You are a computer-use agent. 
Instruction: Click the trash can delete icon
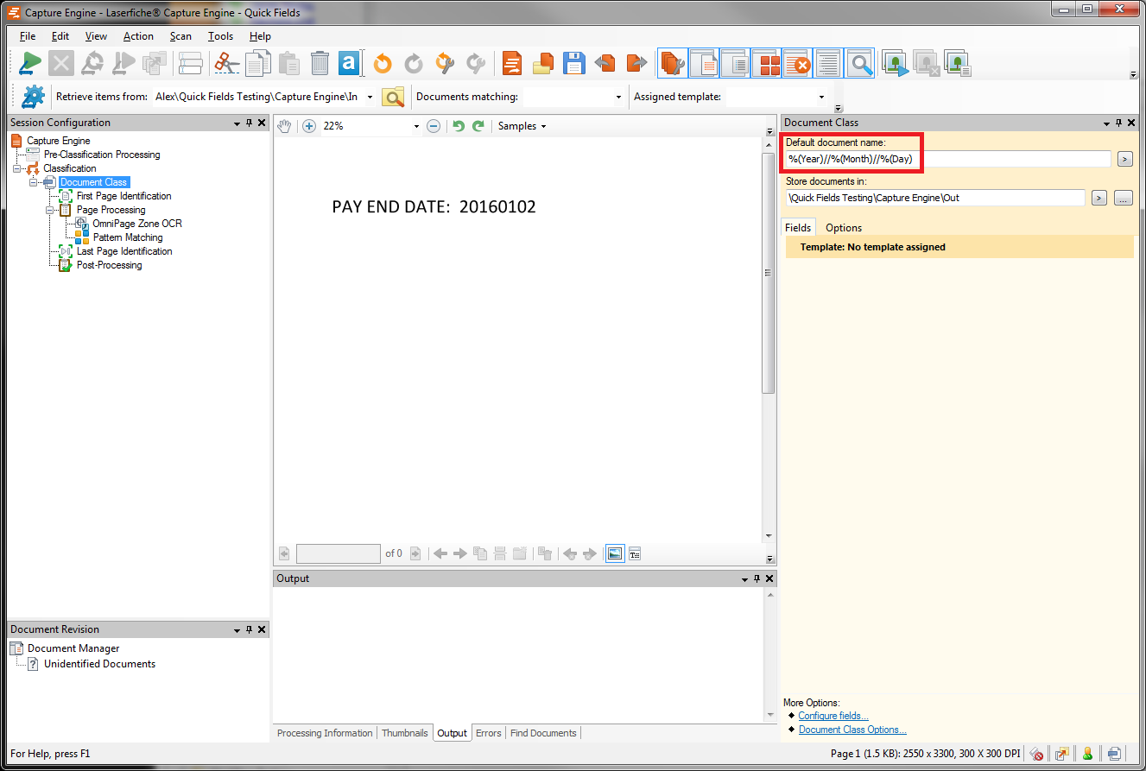tap(320, 63)
